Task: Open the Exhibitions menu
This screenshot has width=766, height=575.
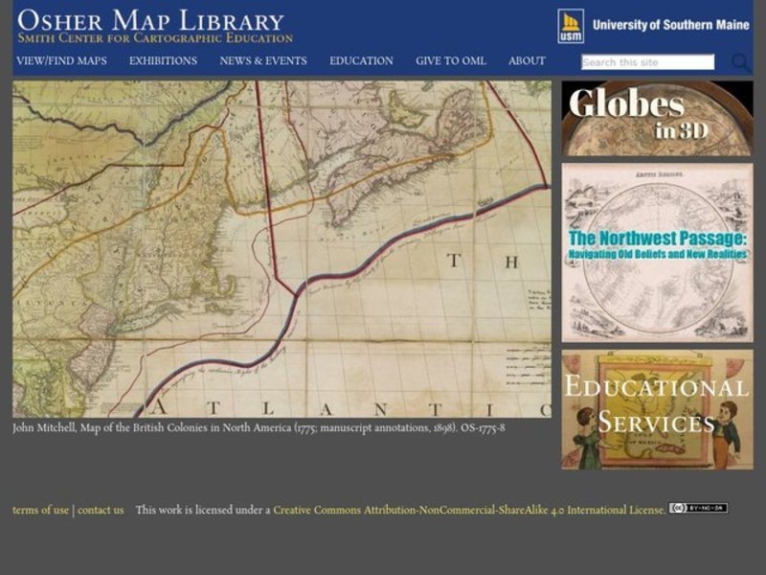Action: click(163, 61)
